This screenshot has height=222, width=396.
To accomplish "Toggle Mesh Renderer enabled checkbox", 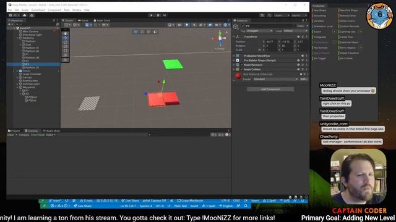I will click(x=241, y=65).
